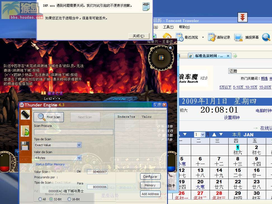
Task: Select calendar date 23 廿八
Action: [256, 184]
